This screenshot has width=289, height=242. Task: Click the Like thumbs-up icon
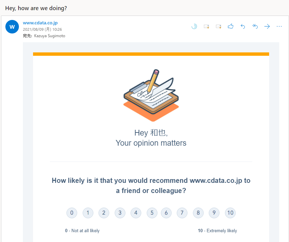click(x=231, y=26)
